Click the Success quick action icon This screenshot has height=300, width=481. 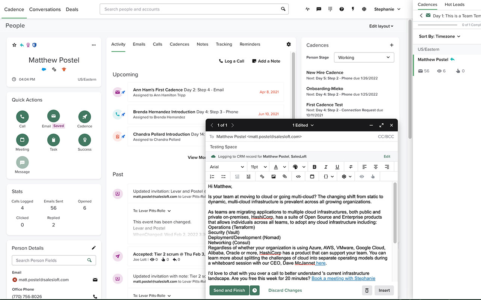(x=85, y=140)
